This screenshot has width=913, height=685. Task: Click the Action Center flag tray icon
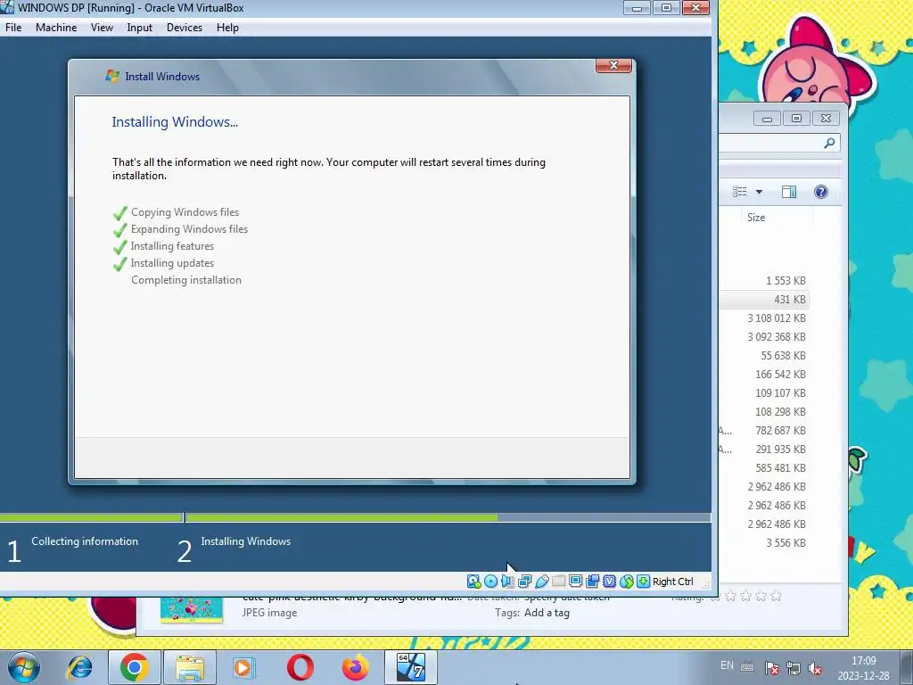coord(772,668)
